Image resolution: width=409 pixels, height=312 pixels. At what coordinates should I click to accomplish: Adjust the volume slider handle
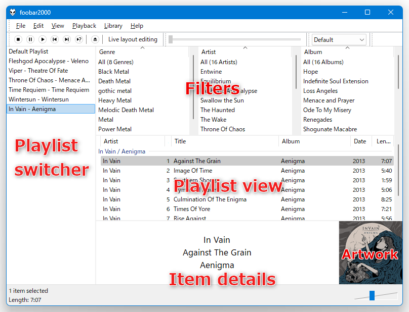(x=372, y=296)
